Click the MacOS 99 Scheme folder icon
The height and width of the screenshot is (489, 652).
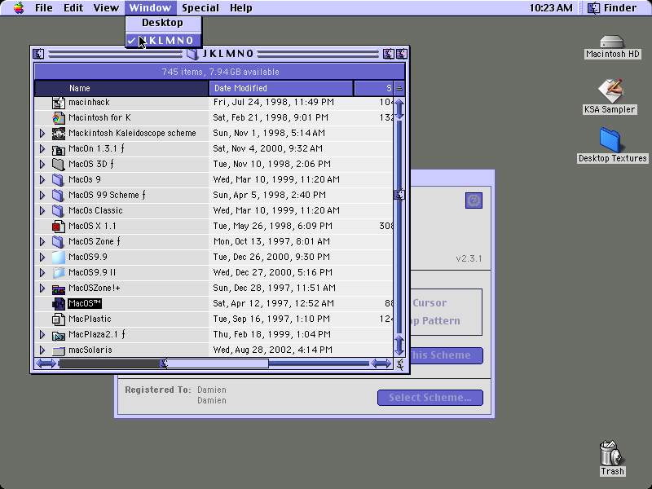(58, 195)
